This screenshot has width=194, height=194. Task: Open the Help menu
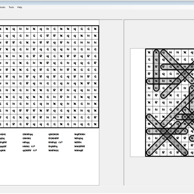click(20, 7)
